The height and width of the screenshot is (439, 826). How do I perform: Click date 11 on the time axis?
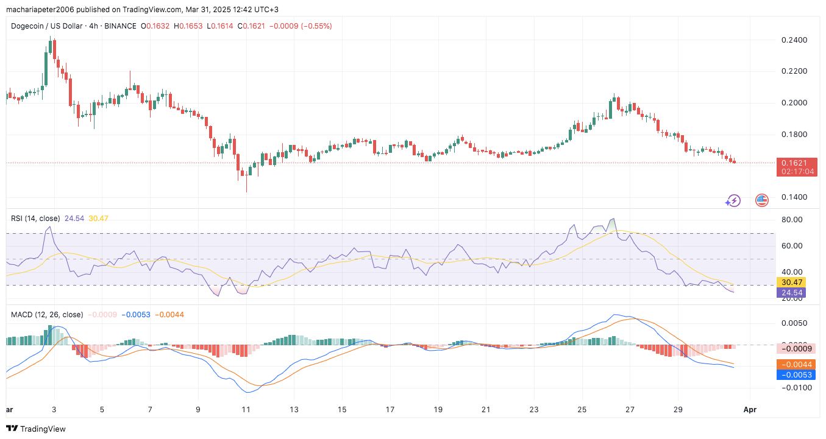[246, 410]
